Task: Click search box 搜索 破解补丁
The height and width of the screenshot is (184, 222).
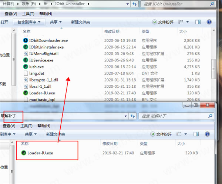Action: [x=176, y=116]
